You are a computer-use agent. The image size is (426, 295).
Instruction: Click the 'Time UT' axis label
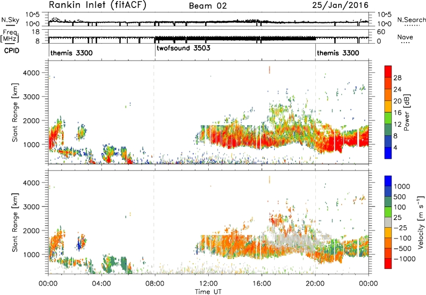coord(208,292)
